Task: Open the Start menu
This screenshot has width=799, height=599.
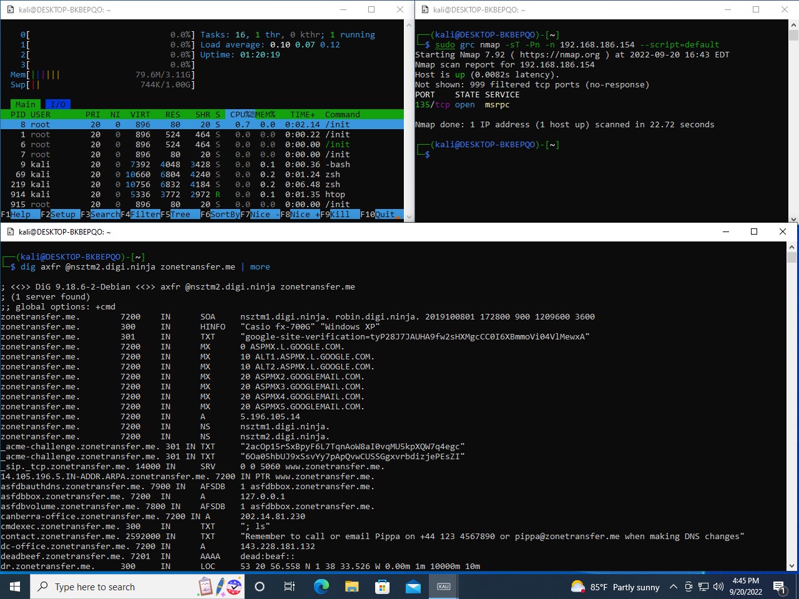Action: (x=14, y=587)
